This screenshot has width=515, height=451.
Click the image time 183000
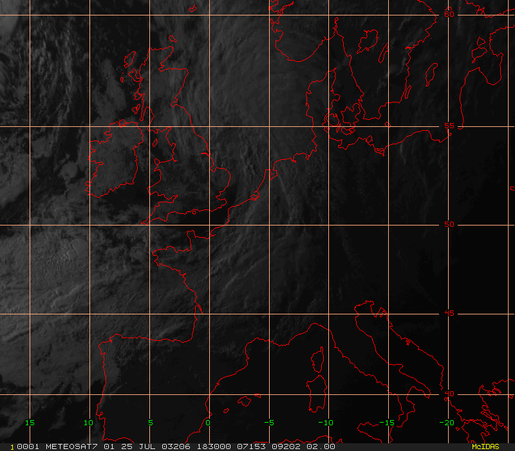coord(214,446)
